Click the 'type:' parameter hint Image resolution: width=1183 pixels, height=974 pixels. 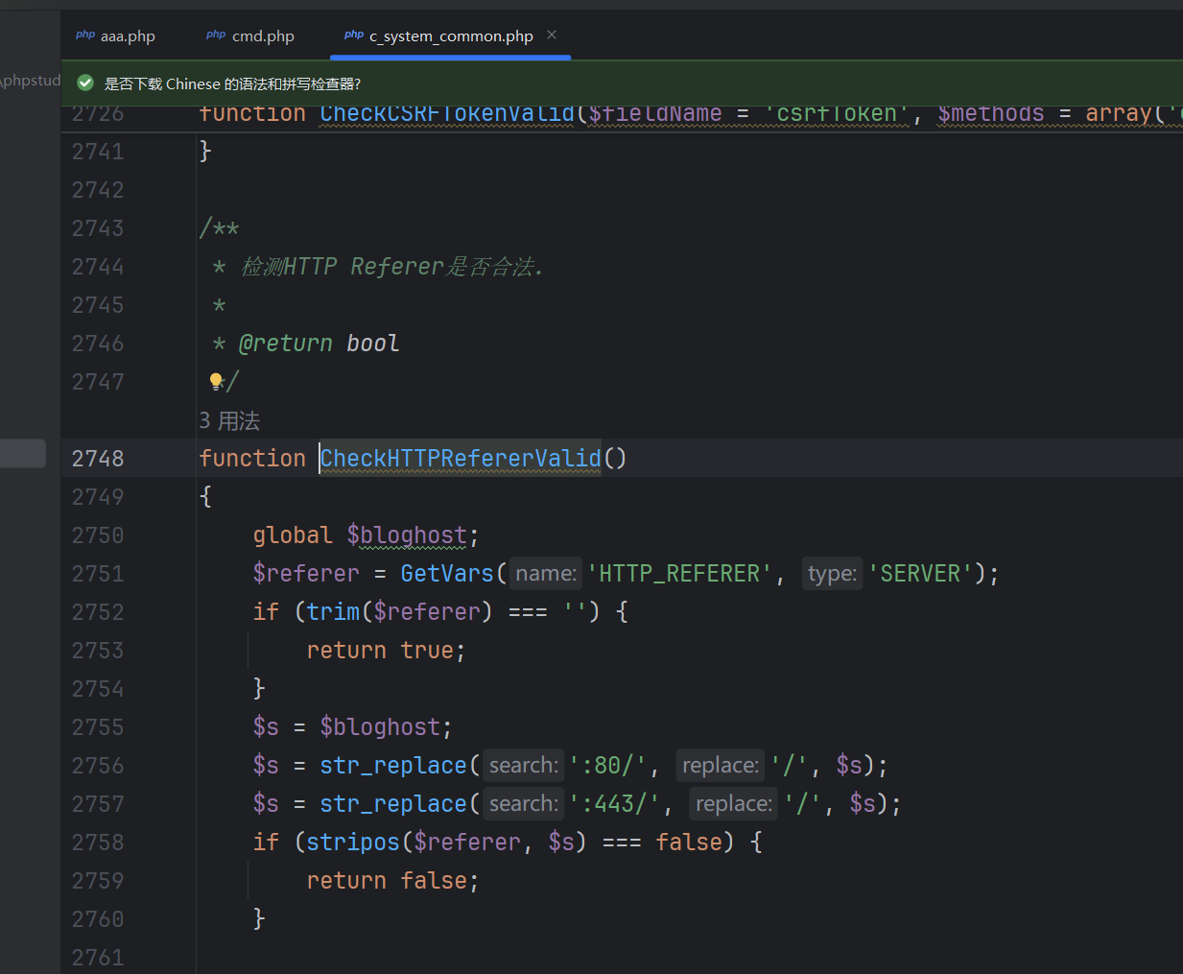832,573
